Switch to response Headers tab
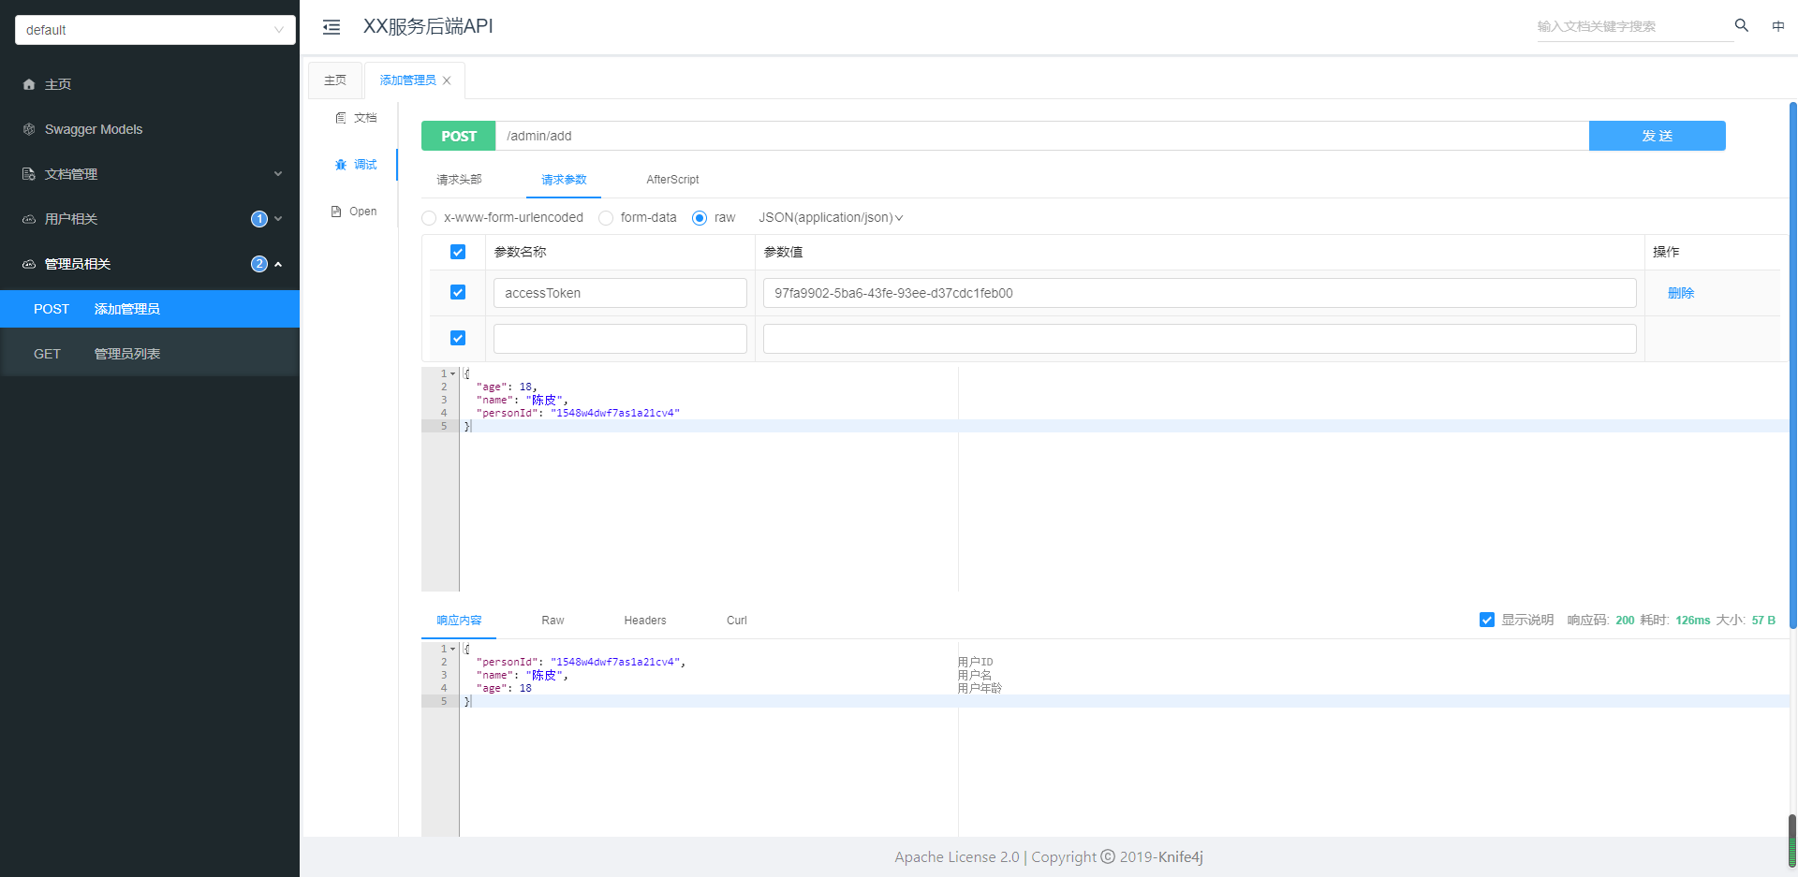Viewport: 1798px width, 877px height. click(x=645, y=621)
